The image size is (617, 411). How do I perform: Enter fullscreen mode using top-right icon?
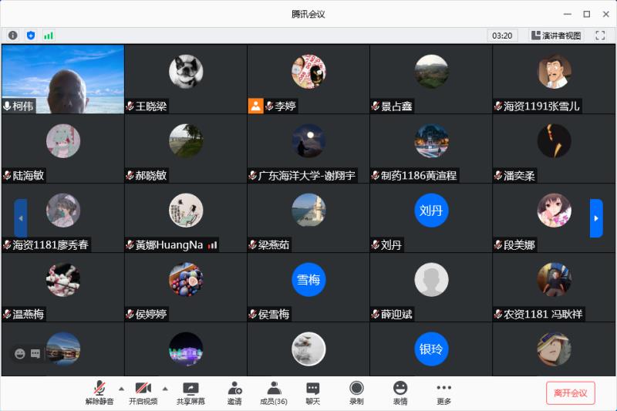(x=600, y=35)
